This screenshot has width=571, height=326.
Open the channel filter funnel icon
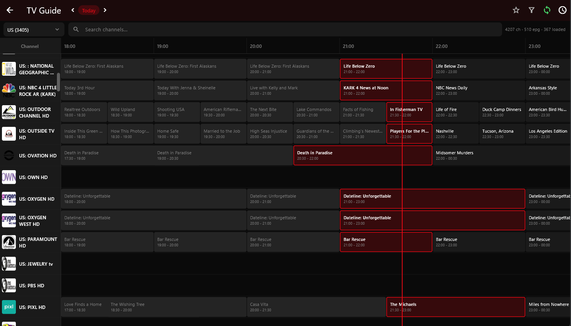click(x=532, y=10)
